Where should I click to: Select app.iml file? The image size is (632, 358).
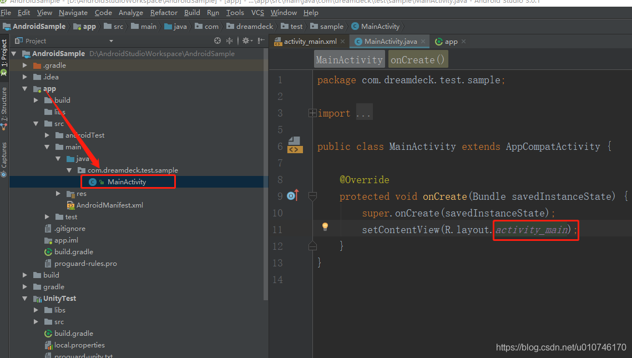coord(66,240)
